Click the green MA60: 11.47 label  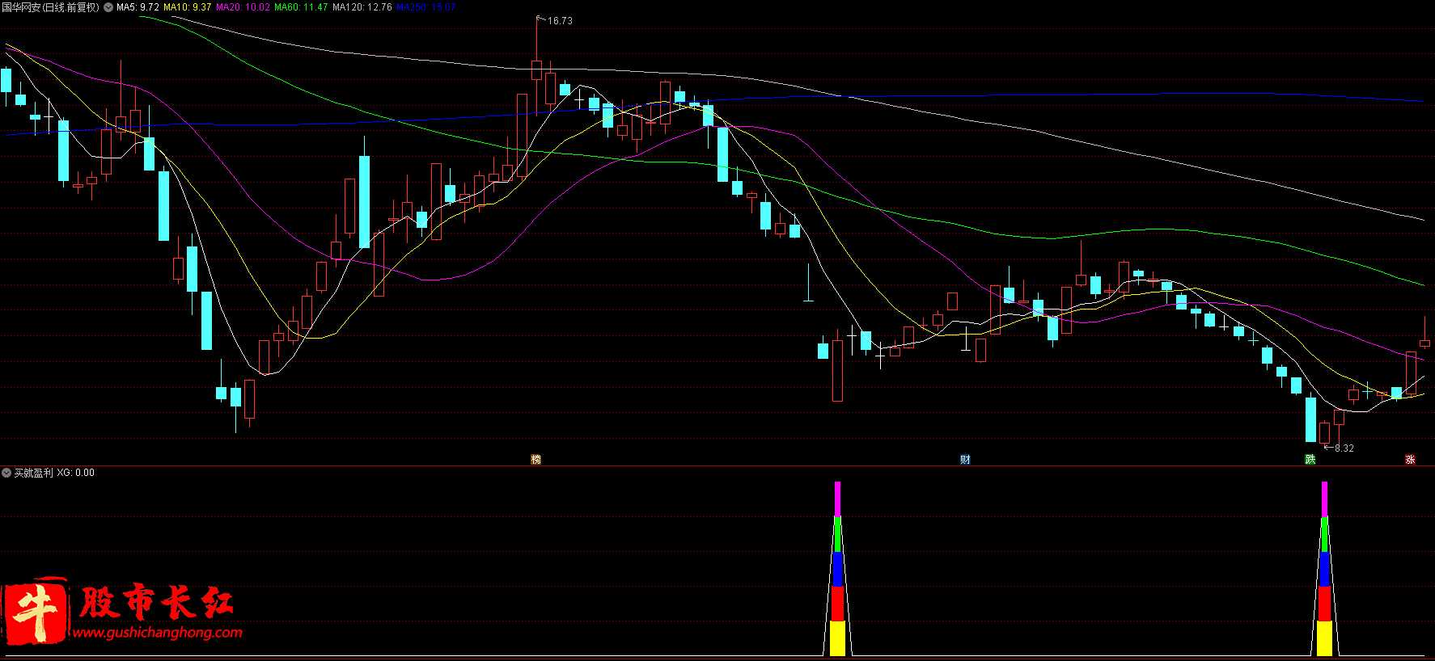click(x=301, y=7)
